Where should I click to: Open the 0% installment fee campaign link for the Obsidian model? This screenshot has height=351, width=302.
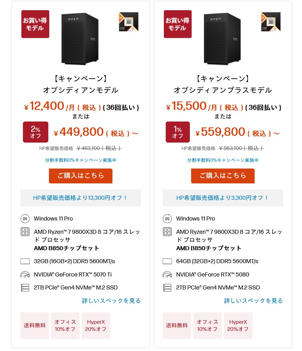(81, 160)
